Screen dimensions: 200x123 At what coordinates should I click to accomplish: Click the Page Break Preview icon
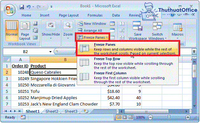tap(35, 24)
